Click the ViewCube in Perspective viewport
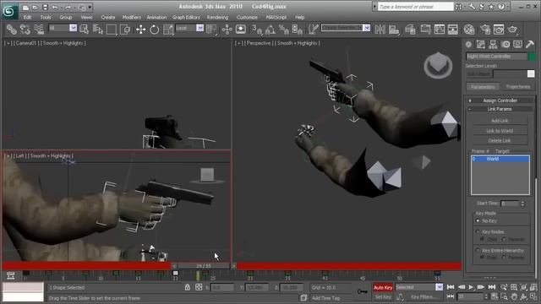The image size is (541, 304). 438,65
